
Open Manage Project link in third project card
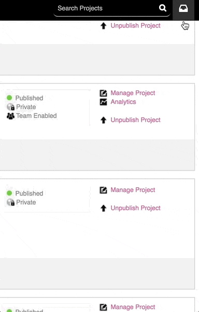point(133,190)
